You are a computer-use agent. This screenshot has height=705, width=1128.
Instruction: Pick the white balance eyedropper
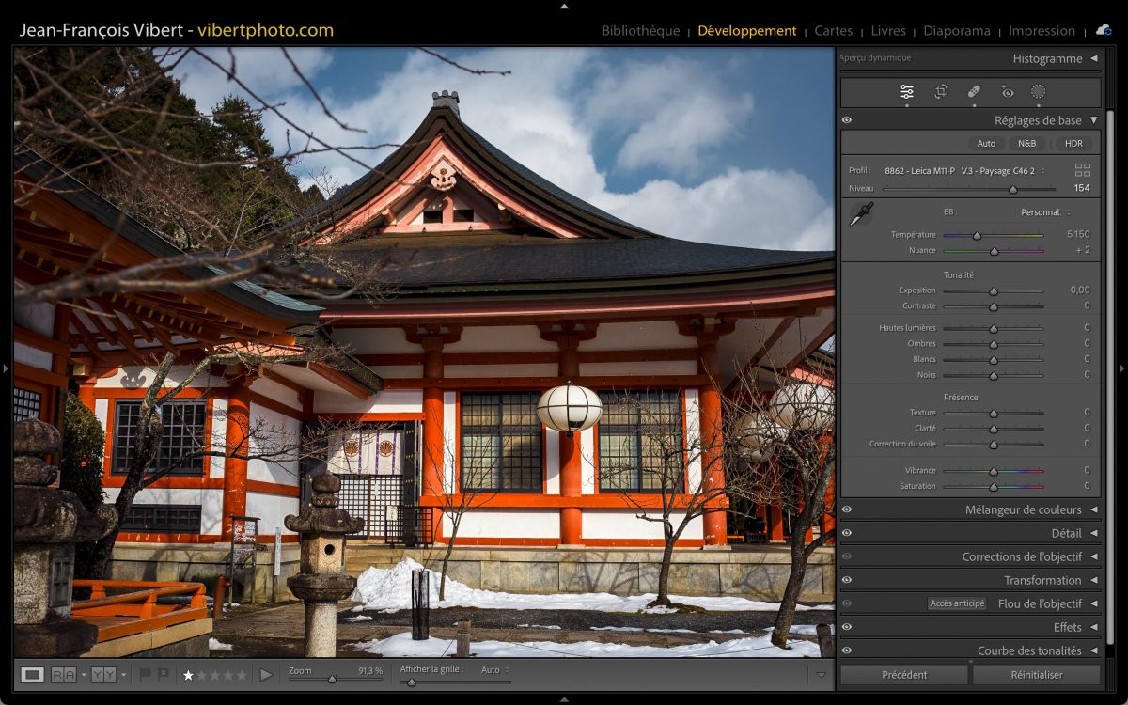[x=860, y=214]
